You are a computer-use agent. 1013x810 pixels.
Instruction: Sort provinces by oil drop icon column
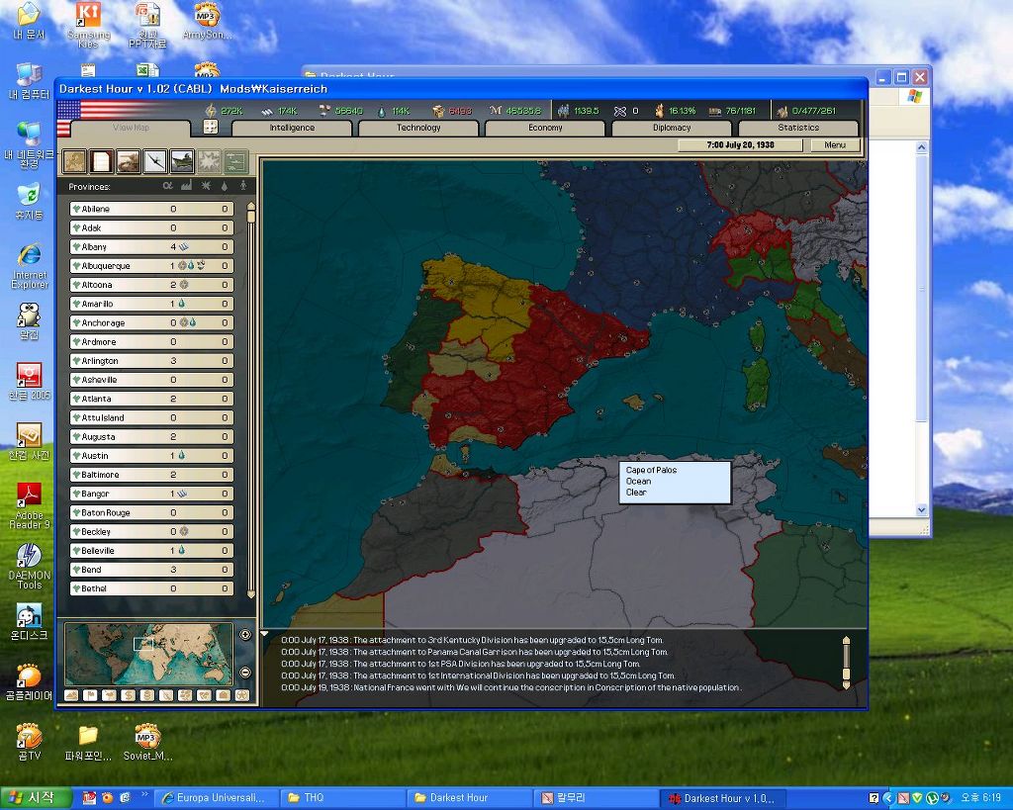(x=225, y=186)
